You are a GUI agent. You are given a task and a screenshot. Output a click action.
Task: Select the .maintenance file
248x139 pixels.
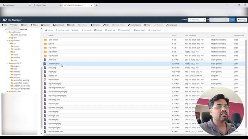point(144,64)
